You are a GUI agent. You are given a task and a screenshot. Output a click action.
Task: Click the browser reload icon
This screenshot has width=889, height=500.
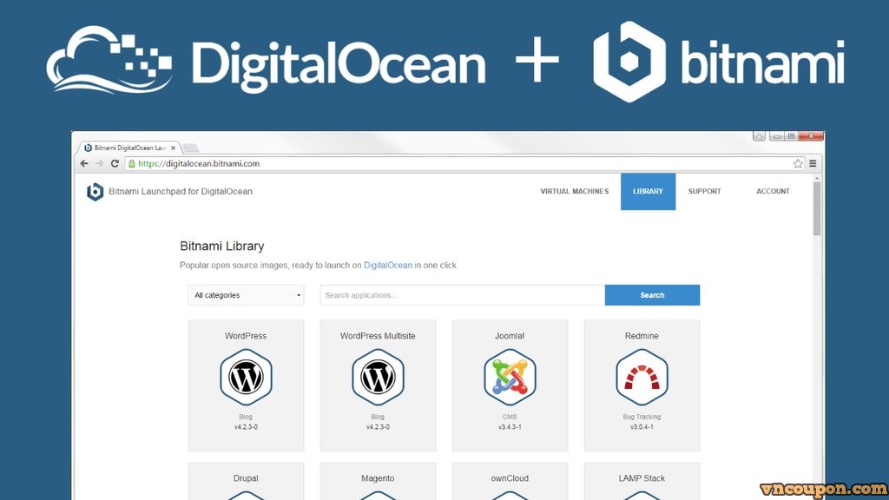coord(115,163)
